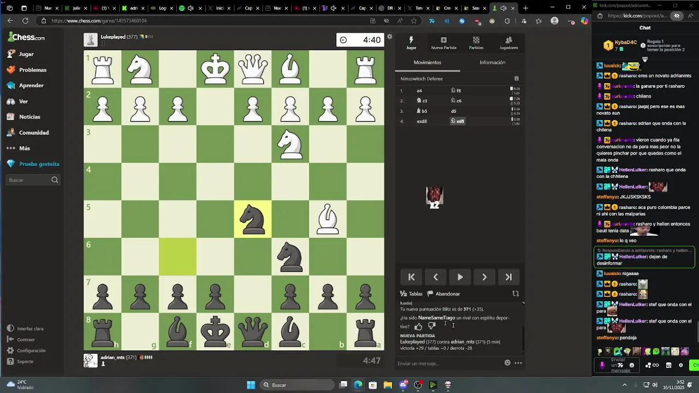Viewport: 699px width, 393px height.
Task: Jump to last move of game
Action: point(508,277)
